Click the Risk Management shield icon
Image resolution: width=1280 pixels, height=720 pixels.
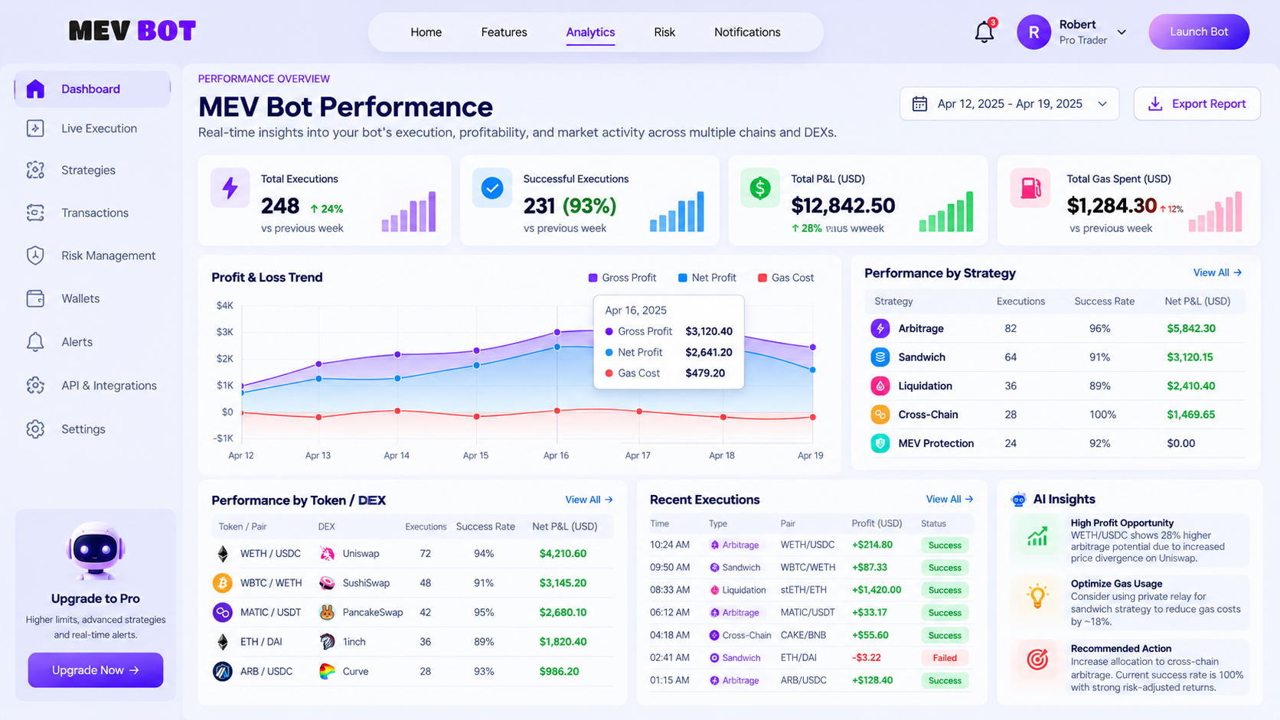[x=35, y=256]
